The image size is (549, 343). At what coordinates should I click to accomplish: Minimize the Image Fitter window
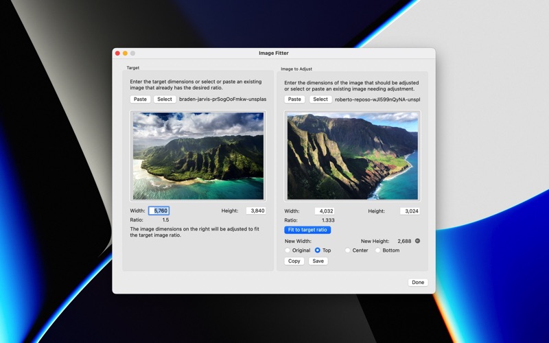(x=125, y=53)
